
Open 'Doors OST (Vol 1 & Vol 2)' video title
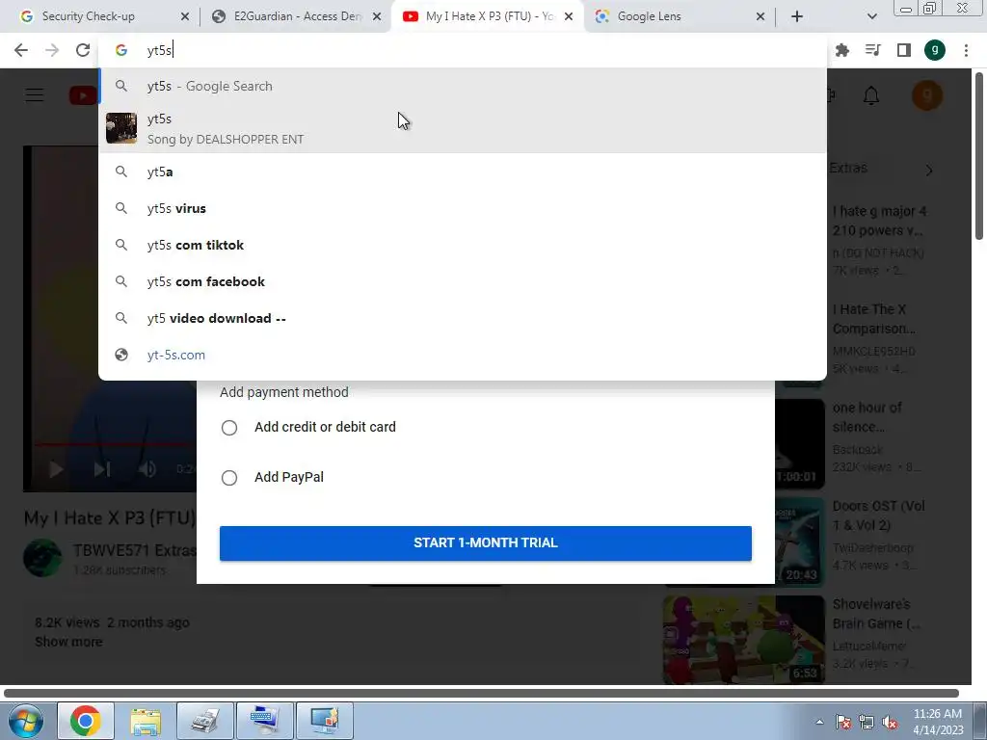[x=879, y=515]
